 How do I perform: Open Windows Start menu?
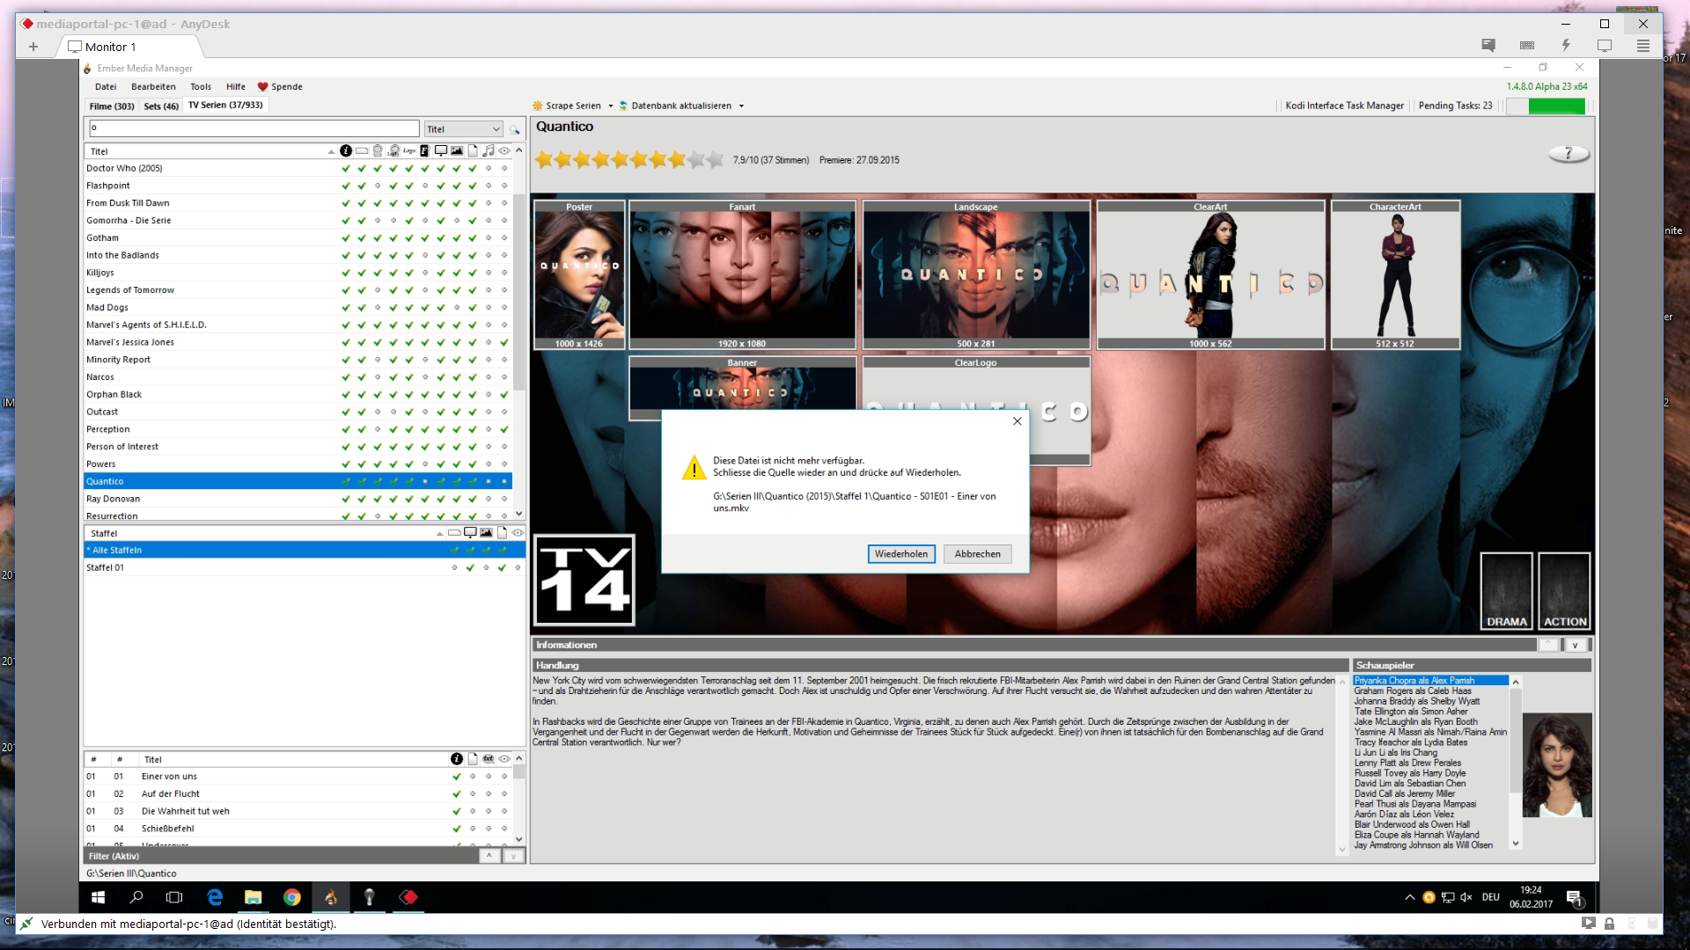[99, 897]
